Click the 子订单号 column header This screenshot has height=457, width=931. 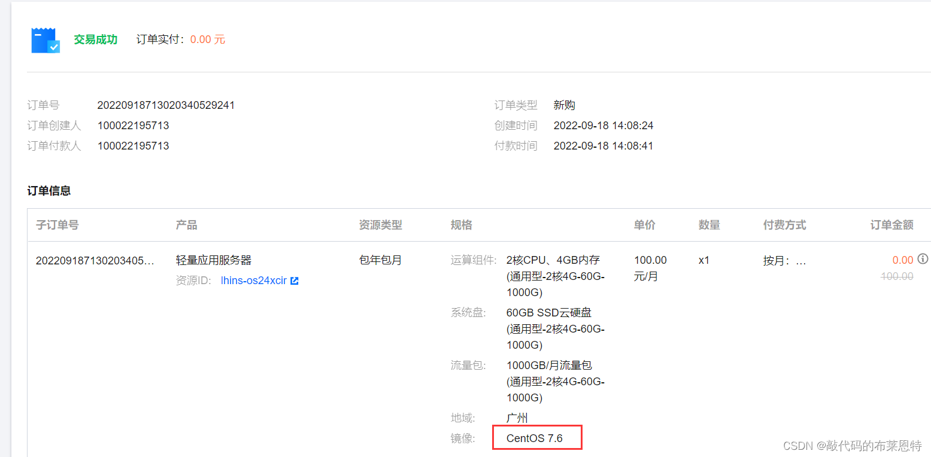coord(57,225)
